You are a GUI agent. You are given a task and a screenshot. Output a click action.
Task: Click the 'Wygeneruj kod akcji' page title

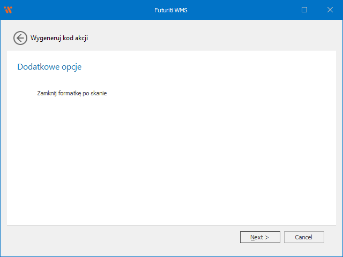(59, 38)
